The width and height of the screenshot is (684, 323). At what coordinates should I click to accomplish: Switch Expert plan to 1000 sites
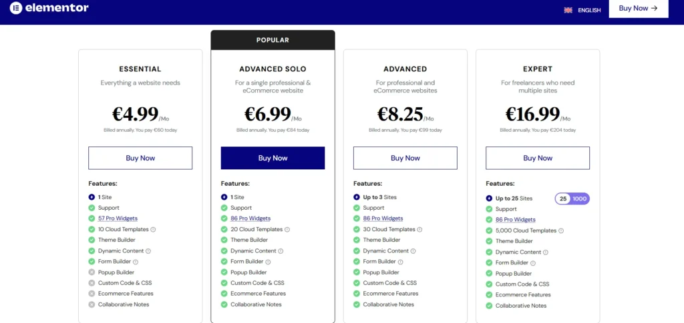pyautogui.click(x=580, y=198)
